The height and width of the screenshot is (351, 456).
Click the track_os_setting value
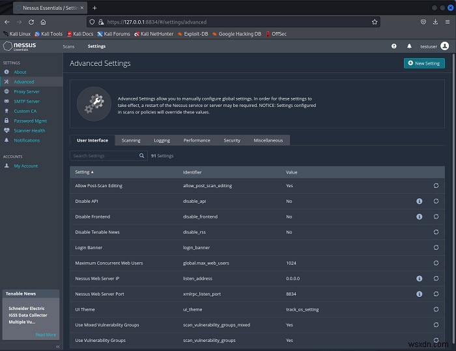[302, 309]
